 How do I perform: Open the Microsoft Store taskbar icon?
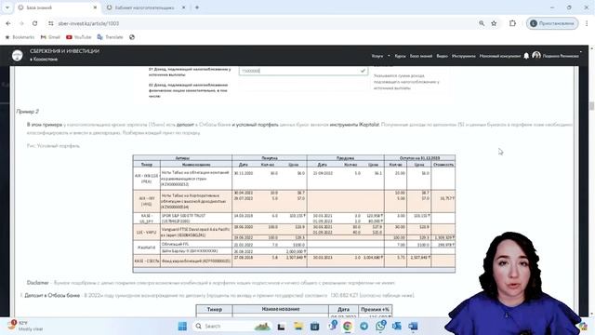point(314,327)
